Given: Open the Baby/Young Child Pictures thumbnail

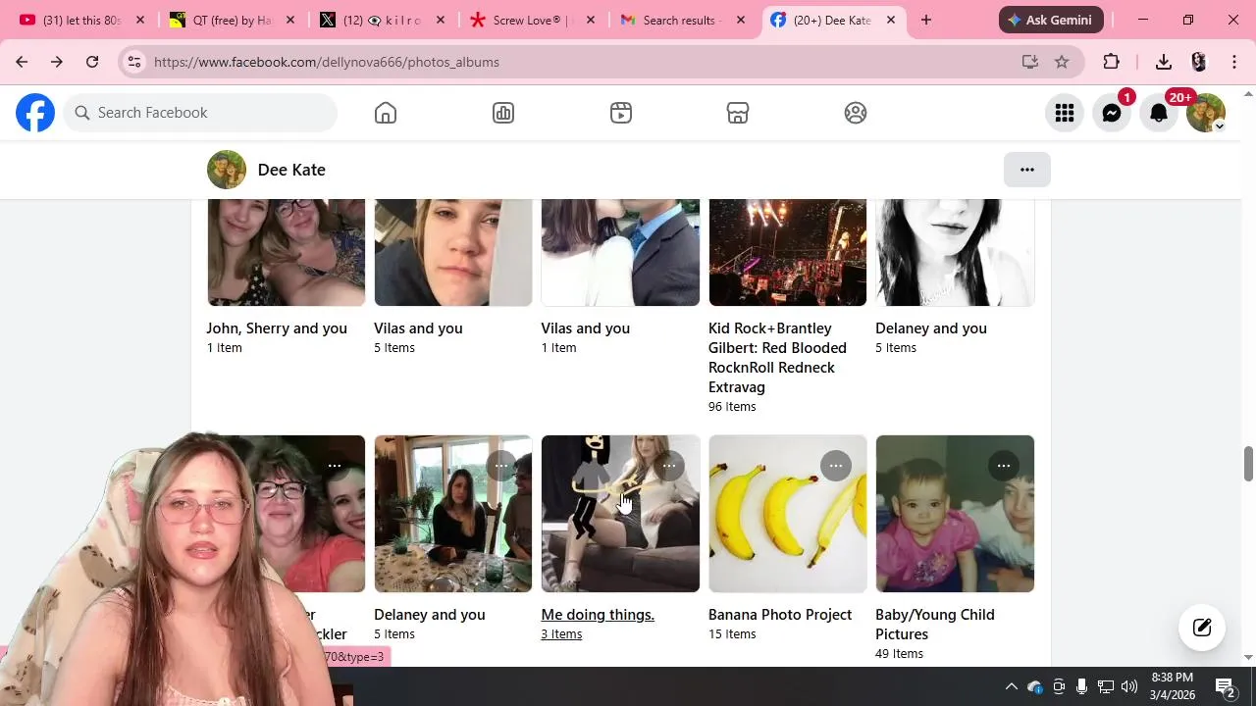Looking at the screenshot, I should [955, 514].
